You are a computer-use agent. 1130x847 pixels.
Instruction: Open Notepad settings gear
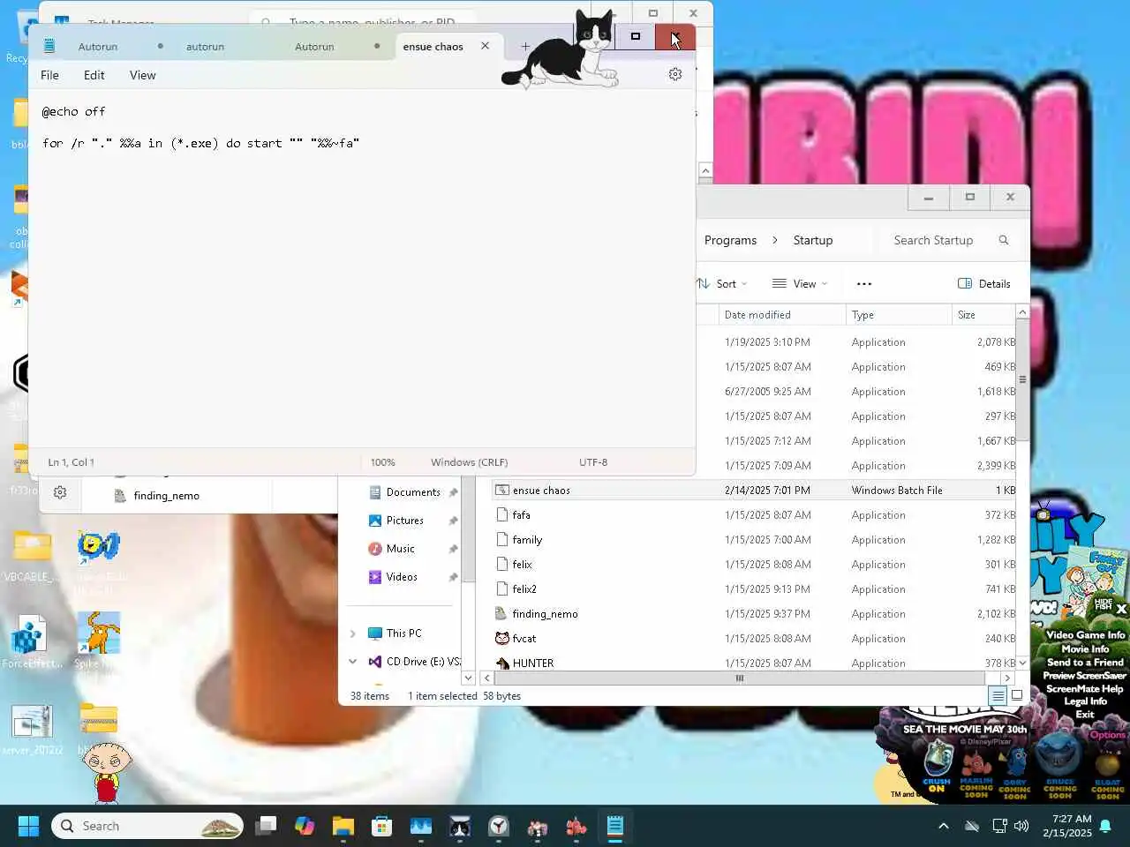tap(675, 74)
